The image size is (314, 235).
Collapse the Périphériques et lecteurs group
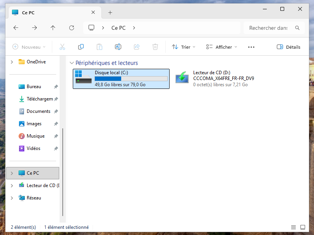(71, 63)
